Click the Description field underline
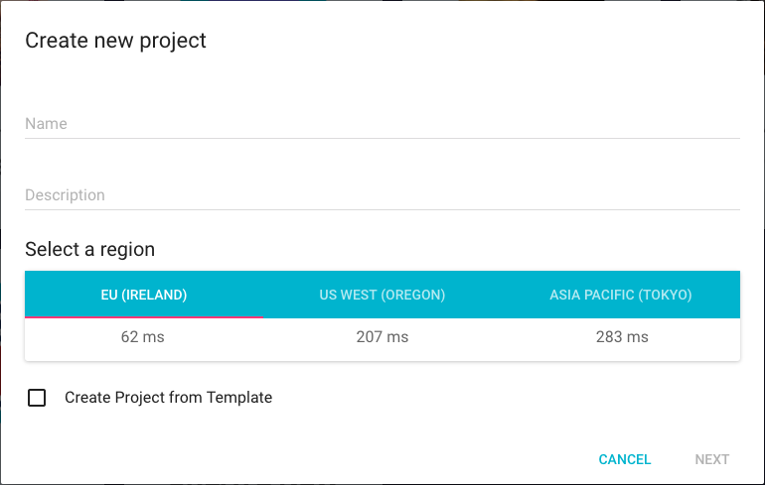This screenshot has width=765, height=485. tap(382, 210)
